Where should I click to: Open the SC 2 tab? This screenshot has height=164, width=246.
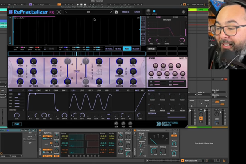tap(128, 91)
